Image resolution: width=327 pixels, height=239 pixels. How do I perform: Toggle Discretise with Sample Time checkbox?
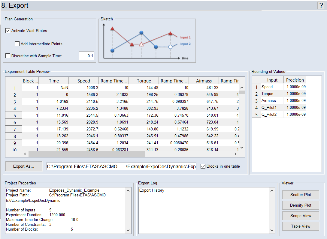point(8,56)
